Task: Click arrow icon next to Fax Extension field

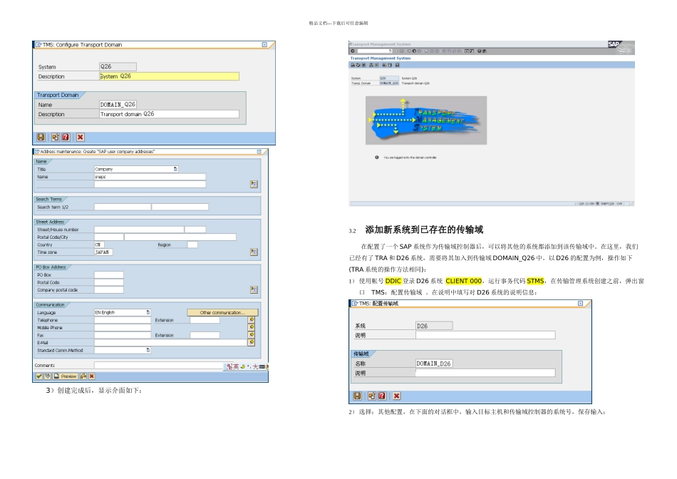Action: coord(252,335)
